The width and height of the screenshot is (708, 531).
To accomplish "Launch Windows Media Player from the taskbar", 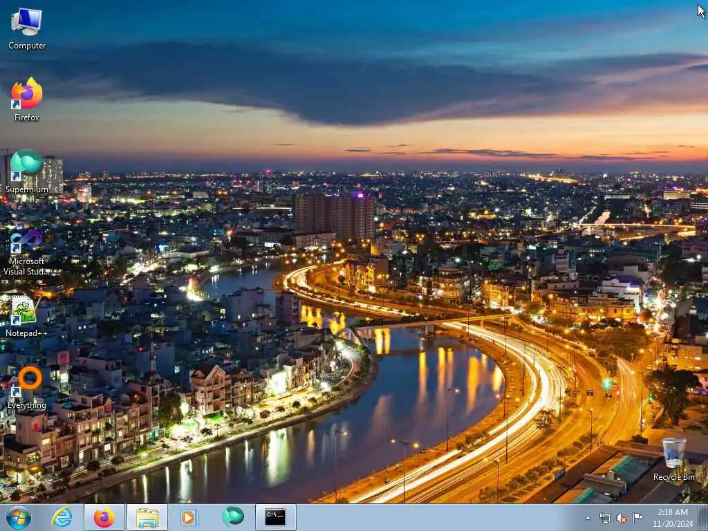I will (188, 517).
